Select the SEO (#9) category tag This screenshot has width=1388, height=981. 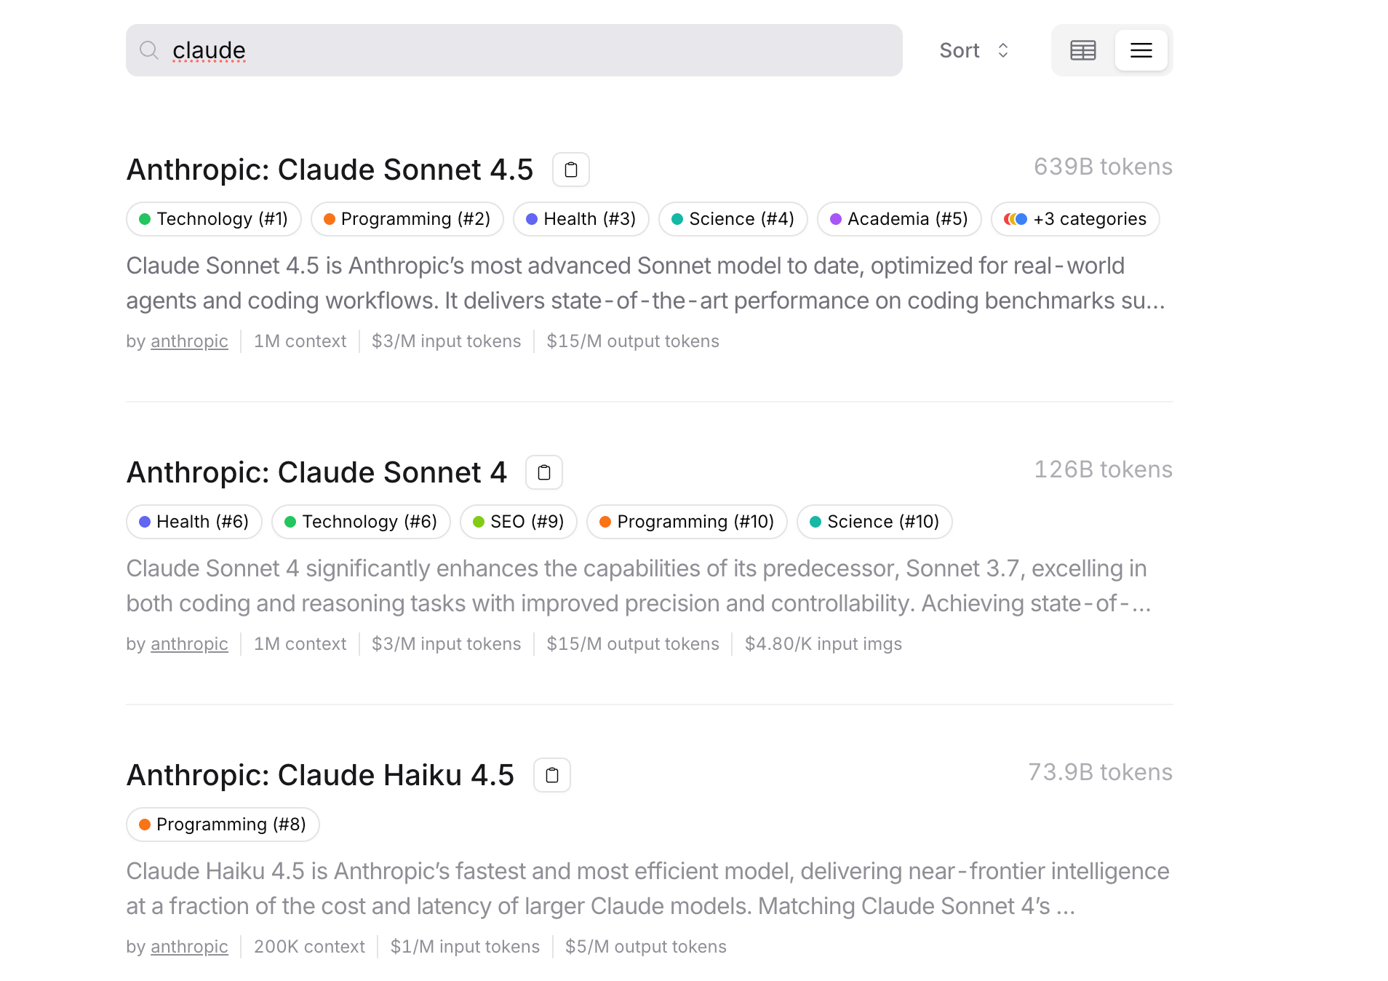point(519,522)
